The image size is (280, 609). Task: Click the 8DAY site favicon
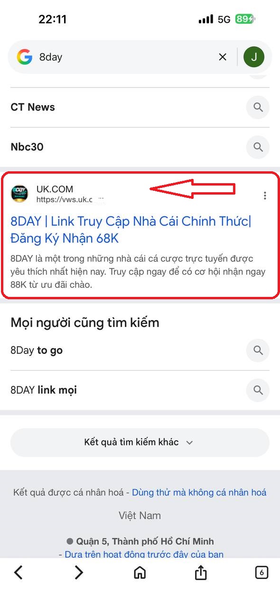20,194
